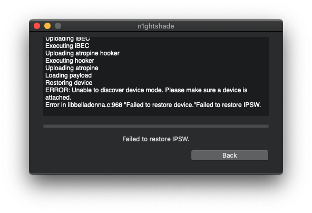Click the partially visible 'Uploading iBEC' line
Viewport: 312px width, 213px height.
(x=67, y=39)
